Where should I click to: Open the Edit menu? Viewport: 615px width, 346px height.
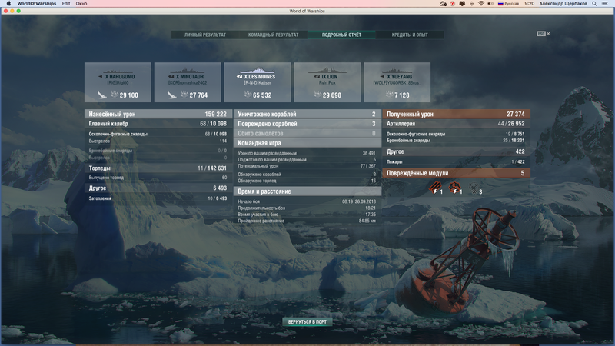[x=66, y=4]
